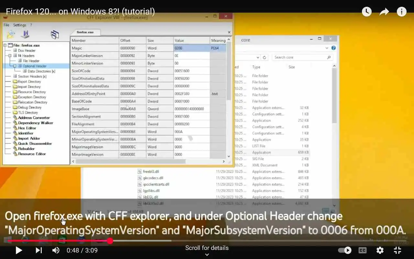Expand the ribbon chevron in Explorer window
Image resolution: width=414 pixels, height=259 pixels.
(327, 48)
